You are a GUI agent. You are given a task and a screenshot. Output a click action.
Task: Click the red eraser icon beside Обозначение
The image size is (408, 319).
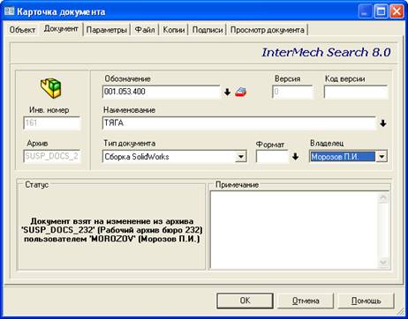coord(240,93)
